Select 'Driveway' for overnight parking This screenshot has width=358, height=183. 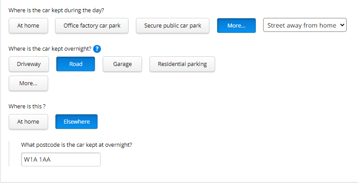pyautogui.click(x=29, y=64)
